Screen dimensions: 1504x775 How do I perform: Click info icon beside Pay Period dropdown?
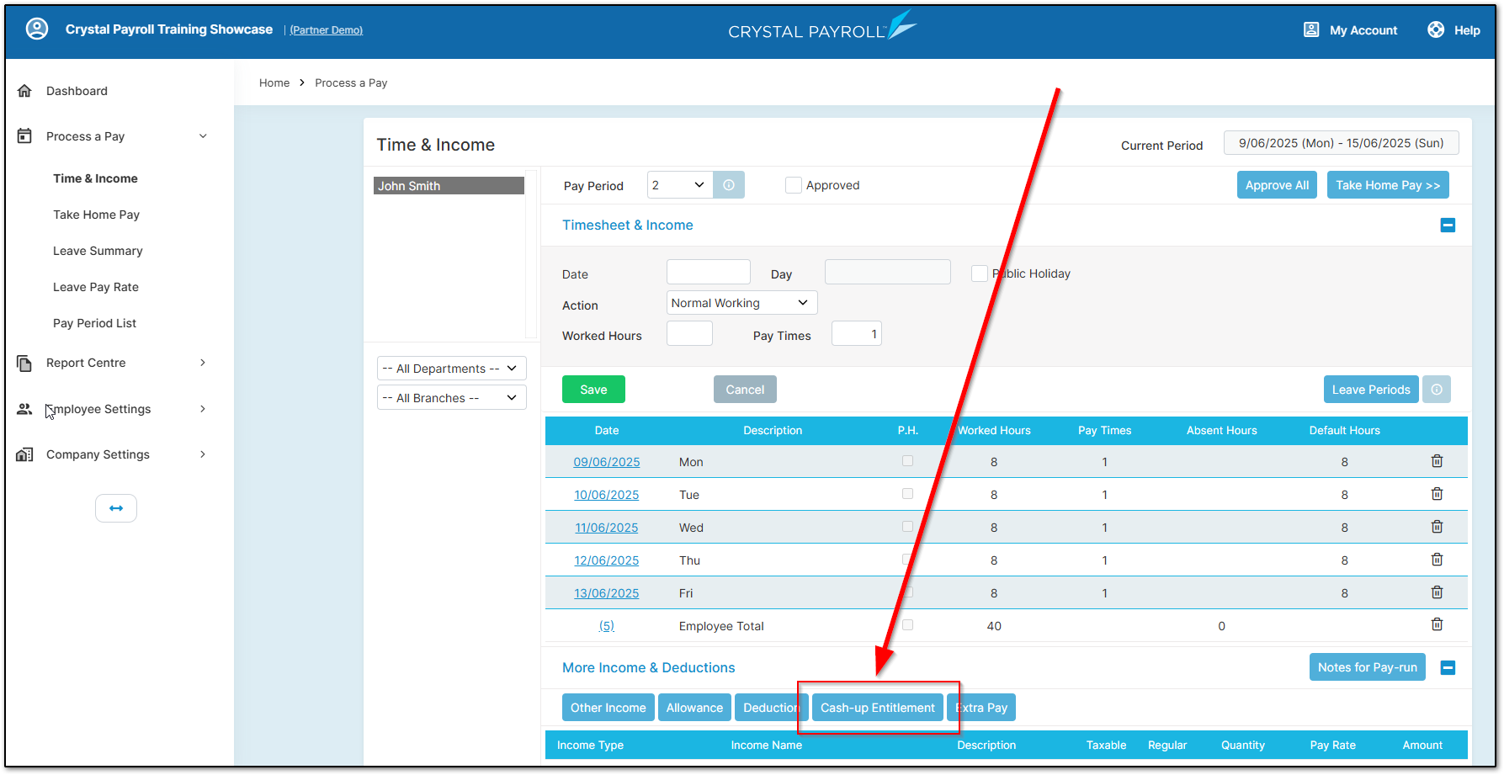pyautogui.click(x=729, y=185)
